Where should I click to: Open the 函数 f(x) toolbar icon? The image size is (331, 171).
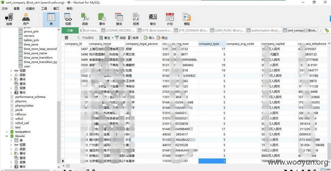pyautogui.click(x=85, y=19)
